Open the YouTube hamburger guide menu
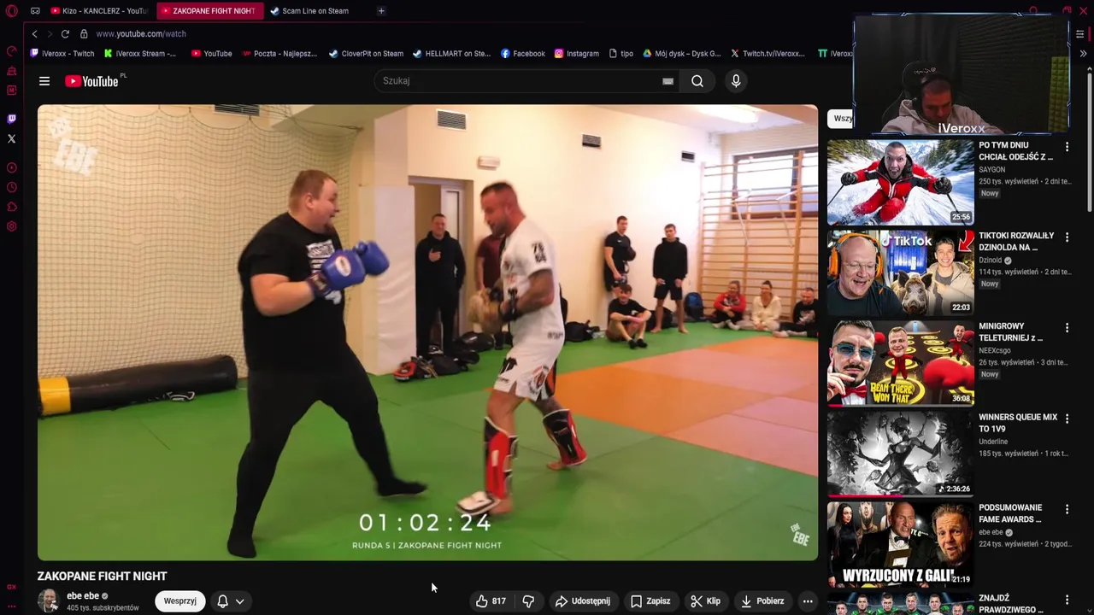The image size is (1094, 615). 44,81
